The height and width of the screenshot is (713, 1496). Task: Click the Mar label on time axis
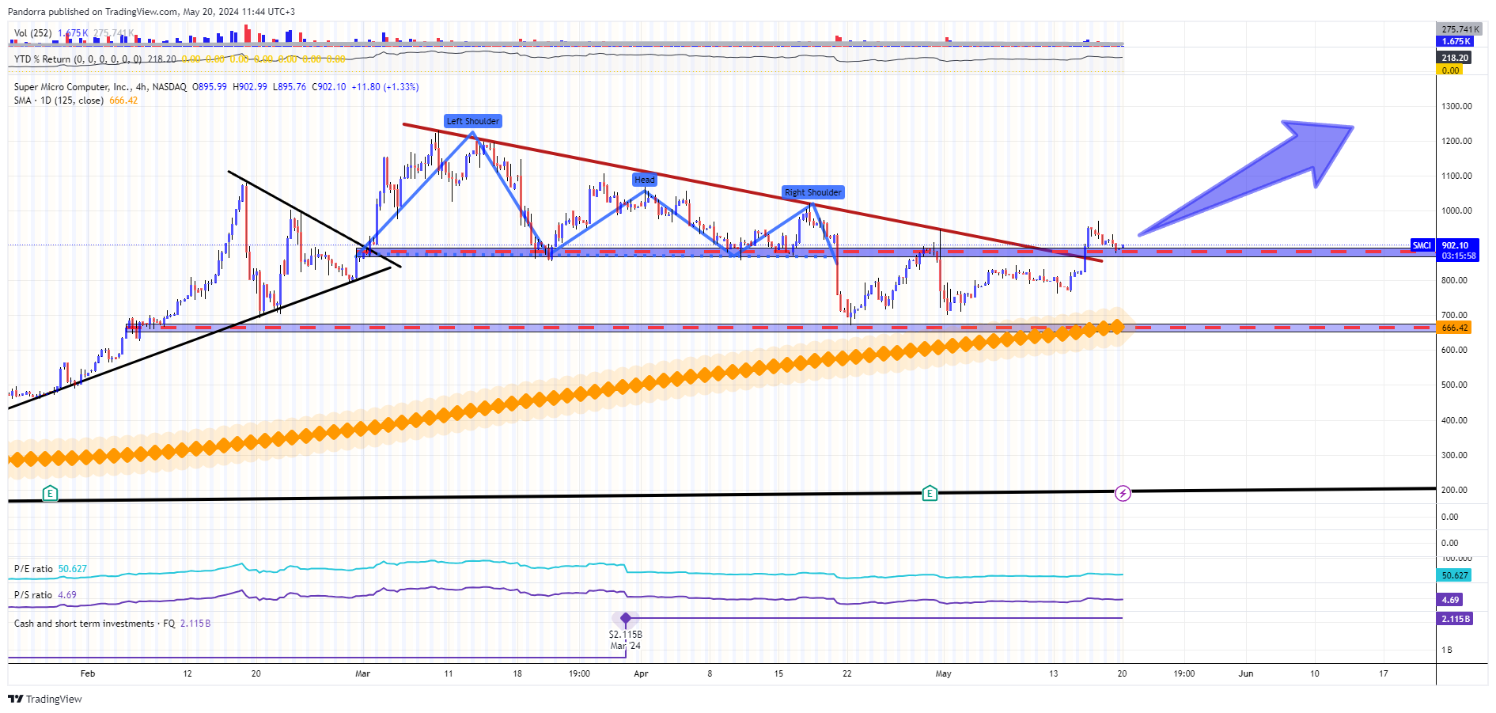tap(362, 673)
